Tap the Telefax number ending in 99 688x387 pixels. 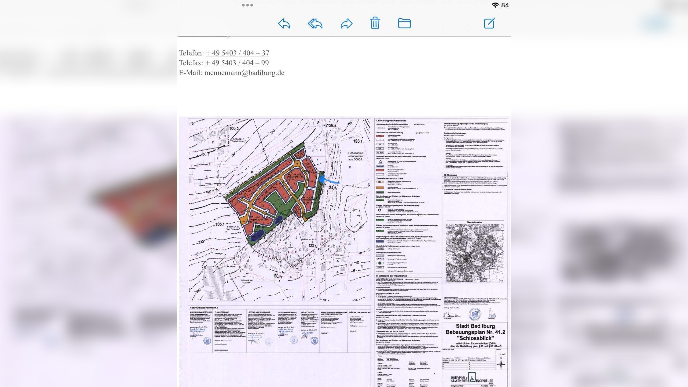(237, 63)
